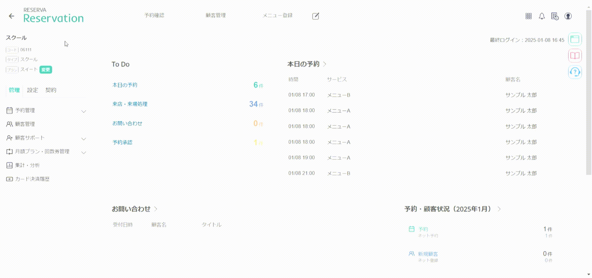The width and height of the screenshot is (592, 278).
Task: Click the 6件 count for 本日の予約
Action: (258, 85)
